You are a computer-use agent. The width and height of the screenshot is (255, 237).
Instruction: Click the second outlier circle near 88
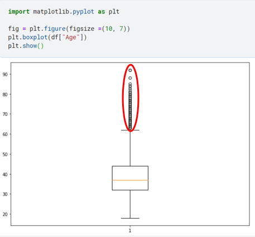coord(130,78)
